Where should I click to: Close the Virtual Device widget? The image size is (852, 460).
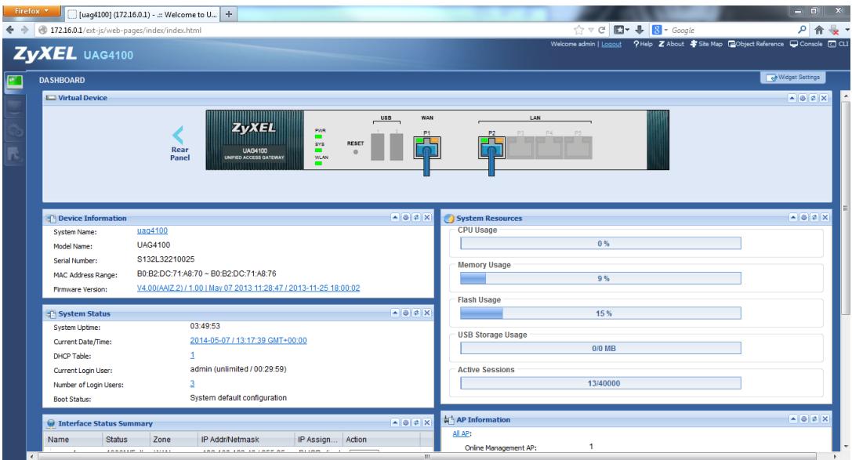click(825, 98)
